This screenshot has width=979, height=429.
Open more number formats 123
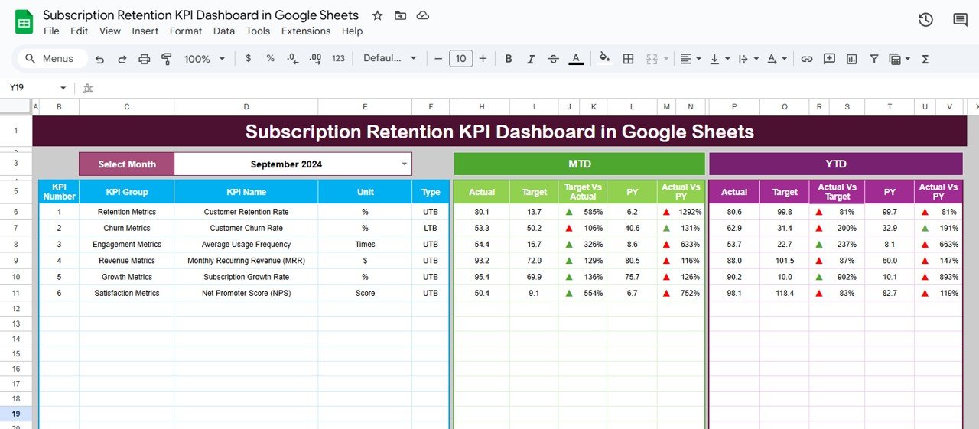(x=338, y=59)
